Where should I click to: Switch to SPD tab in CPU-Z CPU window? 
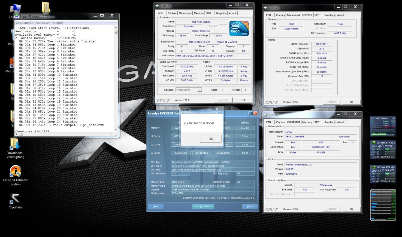pos(208,13)
